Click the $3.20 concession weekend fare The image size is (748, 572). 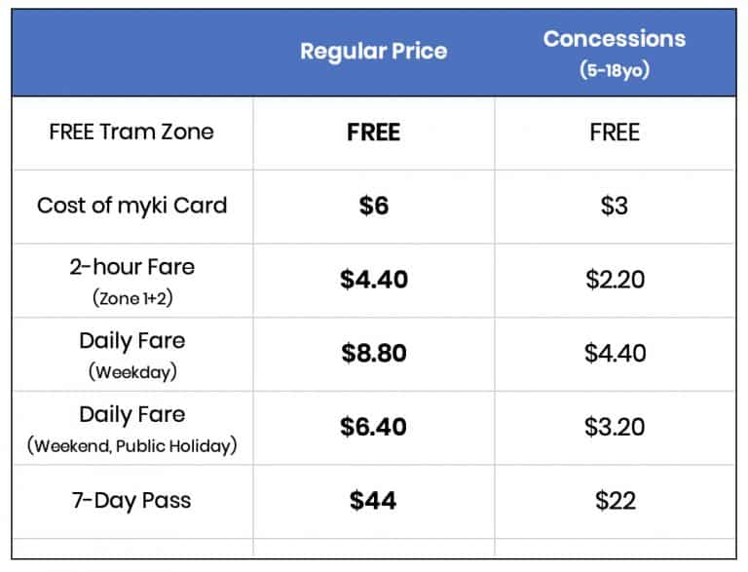click(615, 427)
